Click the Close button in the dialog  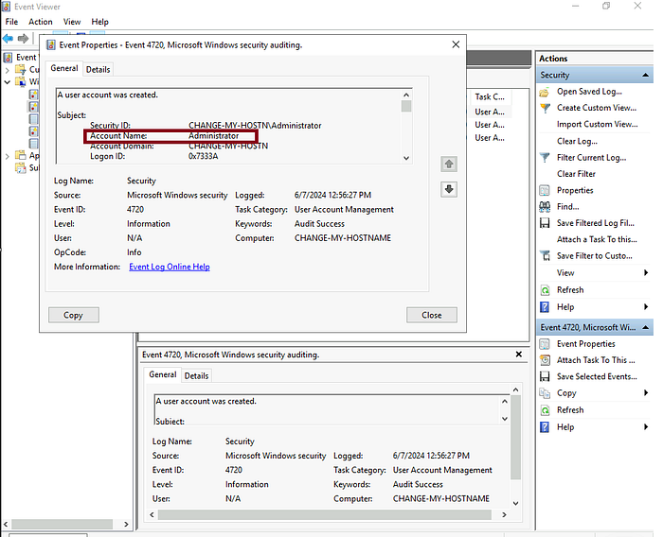coord(432,315)
